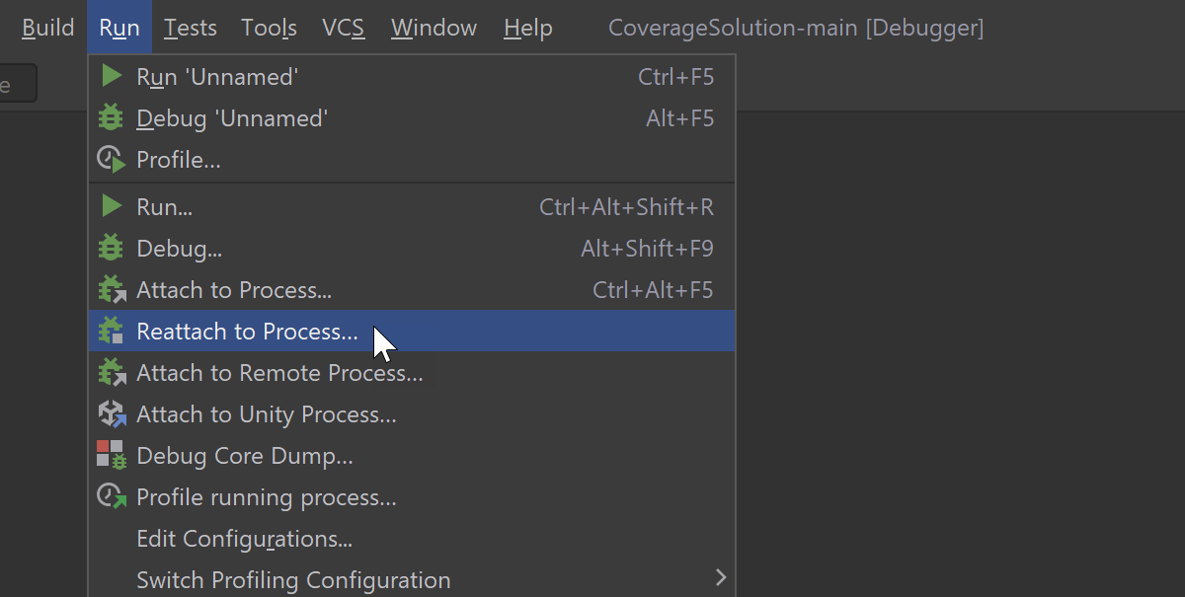Open the Build menu

click(47, 28)
